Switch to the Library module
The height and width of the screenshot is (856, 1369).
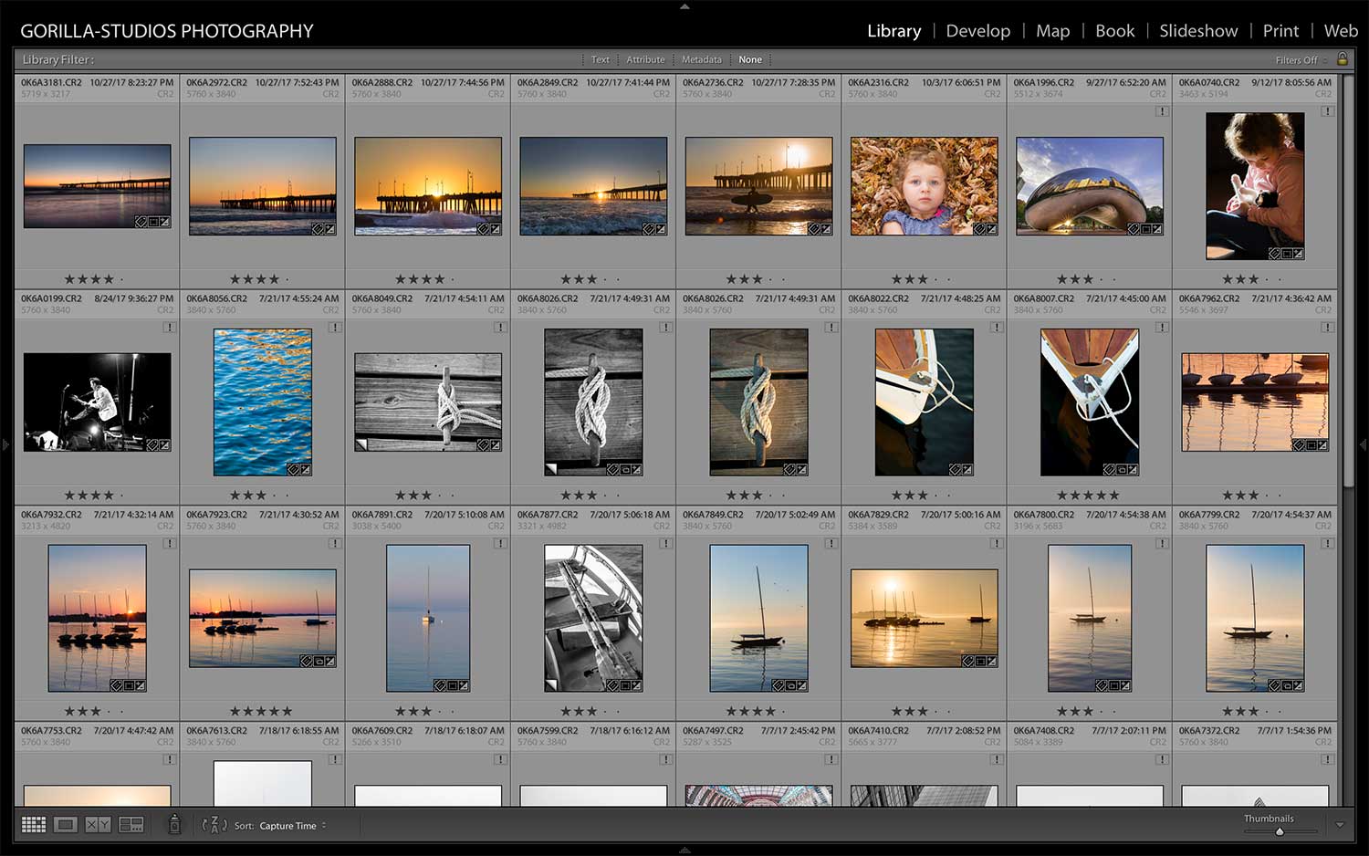click(894, 31)
